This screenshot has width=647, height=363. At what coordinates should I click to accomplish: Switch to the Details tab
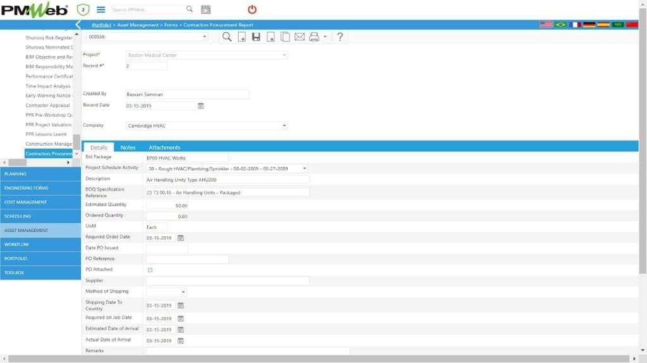pyautogui.click(x=99, y=147)
